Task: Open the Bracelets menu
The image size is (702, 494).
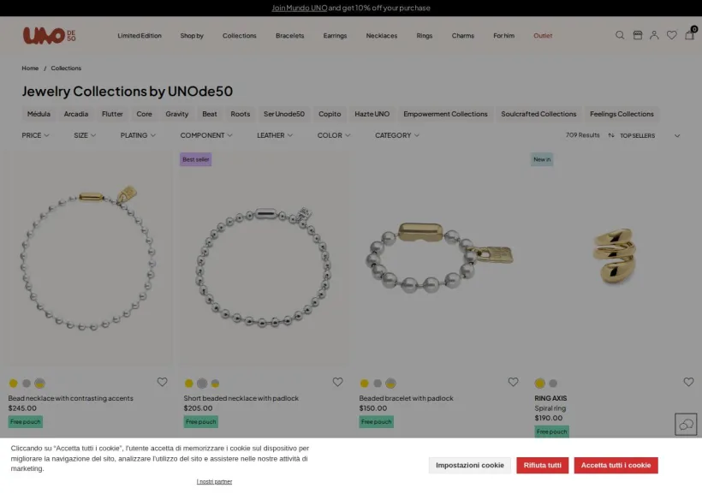Action: point(289,35)
